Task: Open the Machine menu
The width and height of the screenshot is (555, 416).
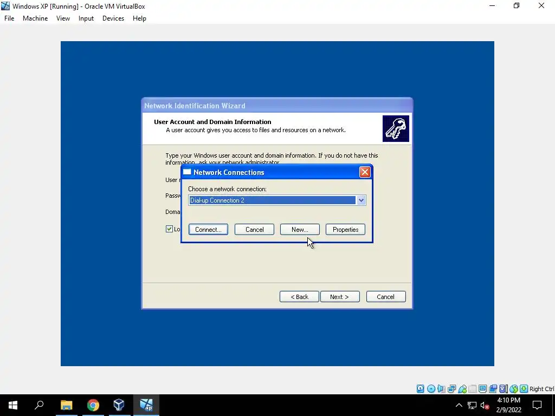Action: click(x=35, y=18)
